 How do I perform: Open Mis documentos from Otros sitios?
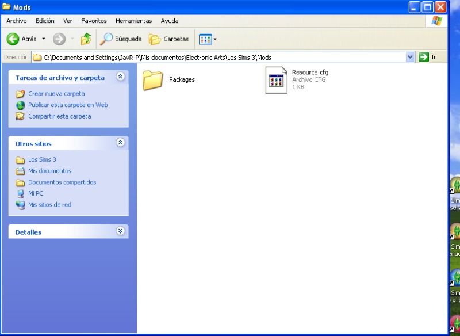pyautogui.click(x=49, y=171)
